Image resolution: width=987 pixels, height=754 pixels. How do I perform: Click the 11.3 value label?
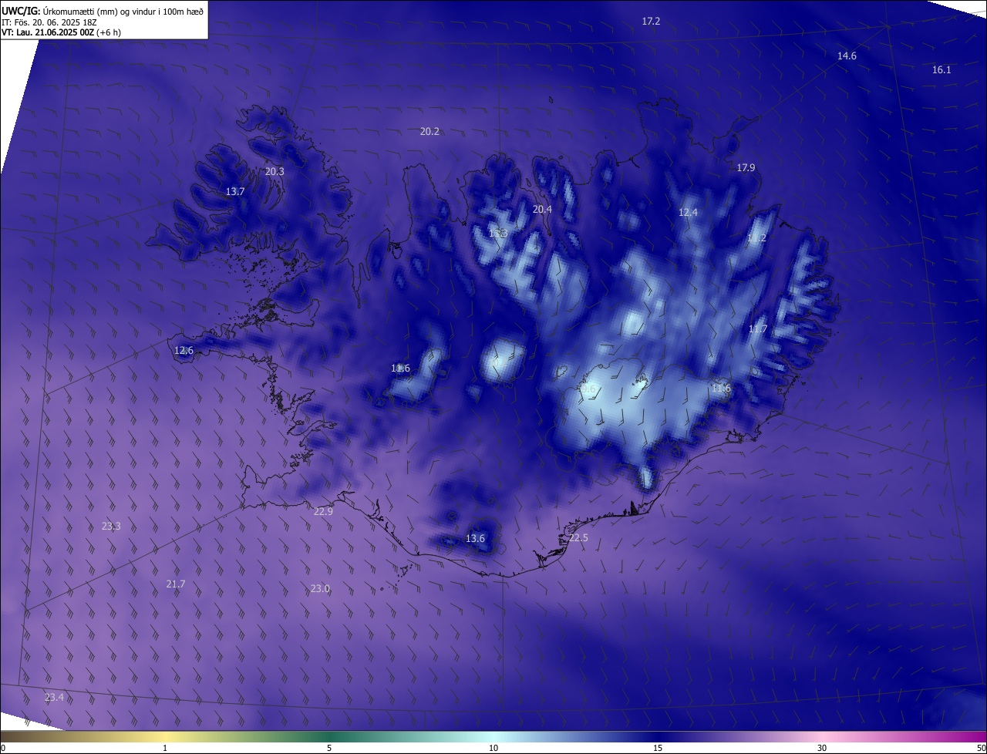pos(498,232)
